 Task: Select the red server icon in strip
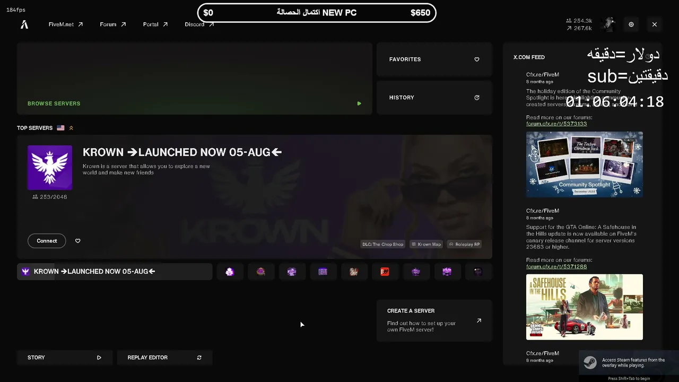385,272
